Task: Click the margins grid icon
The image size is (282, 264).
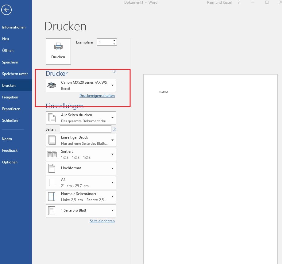Action: click(x=52, y=197)
